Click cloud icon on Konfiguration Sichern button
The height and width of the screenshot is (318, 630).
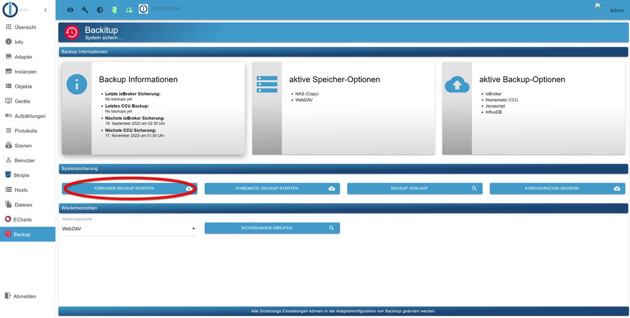(x=616, y=188)
